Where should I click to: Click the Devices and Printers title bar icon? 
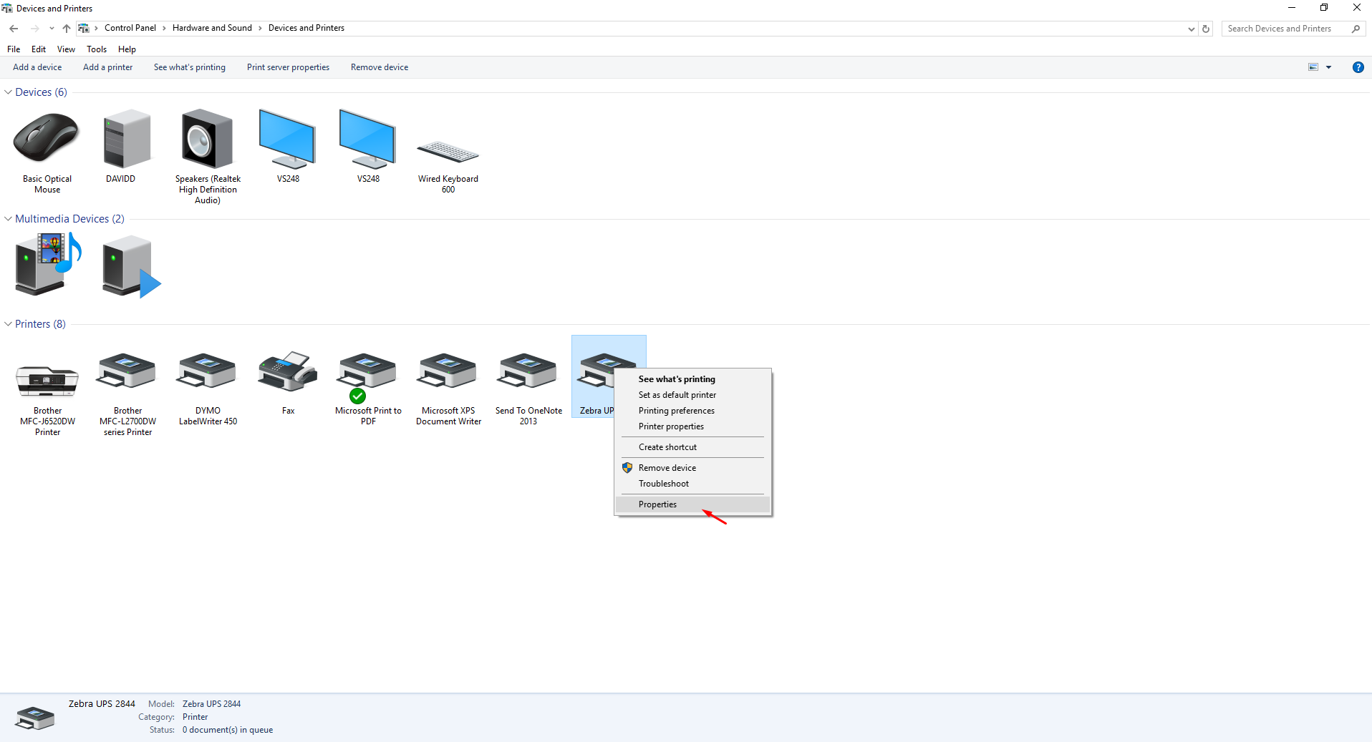(7, 9)
